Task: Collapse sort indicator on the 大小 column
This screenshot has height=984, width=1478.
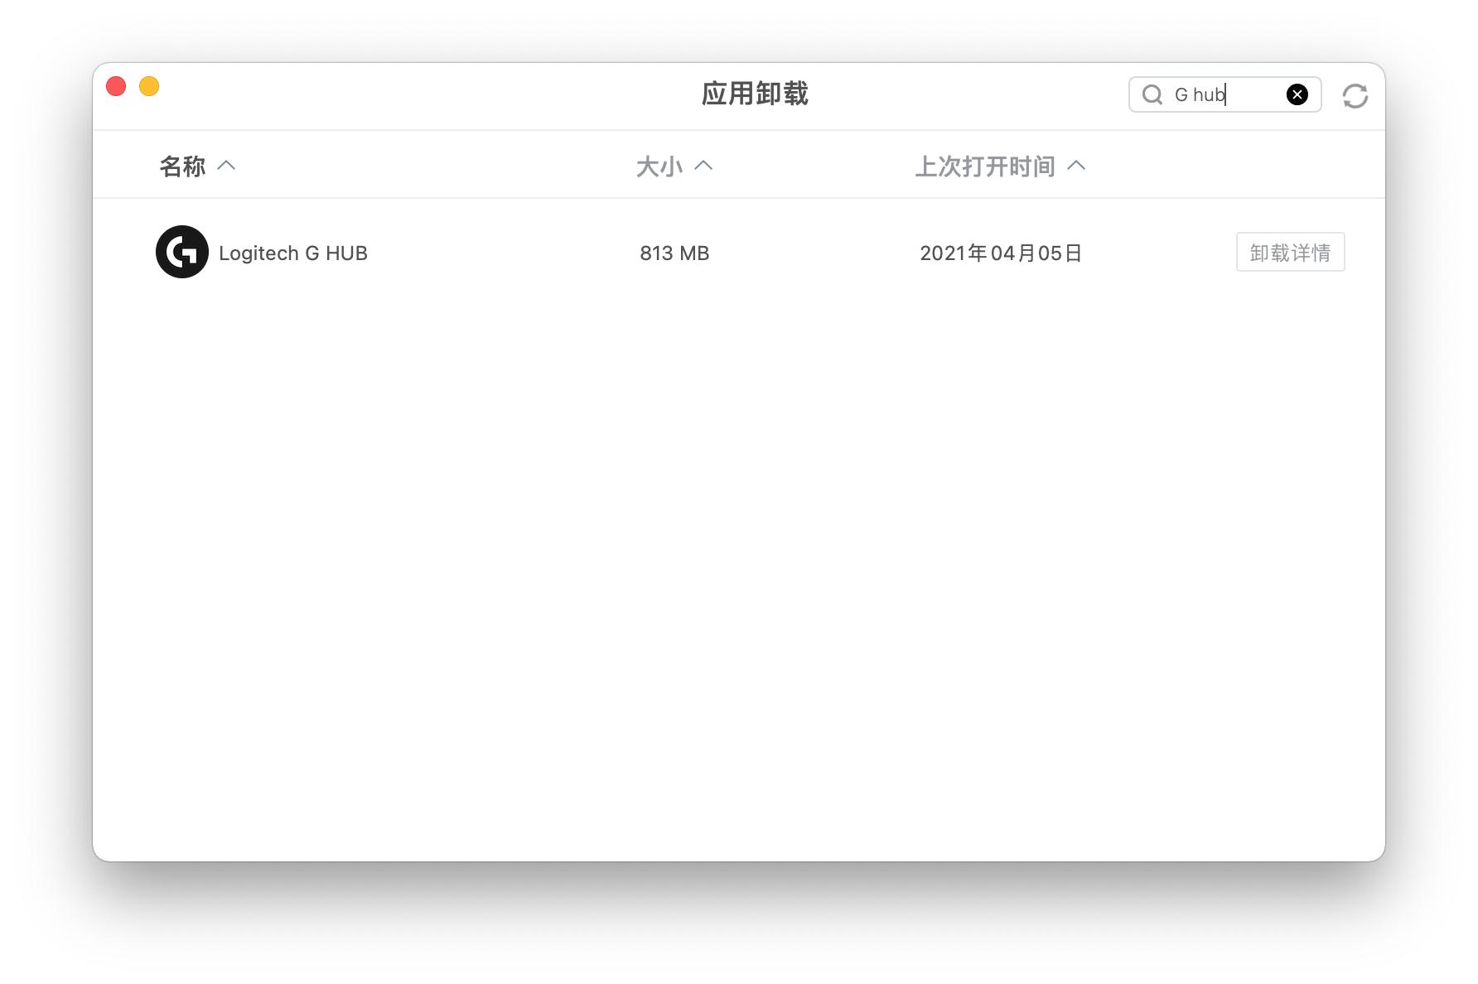Action: click(x=704, y=166)
